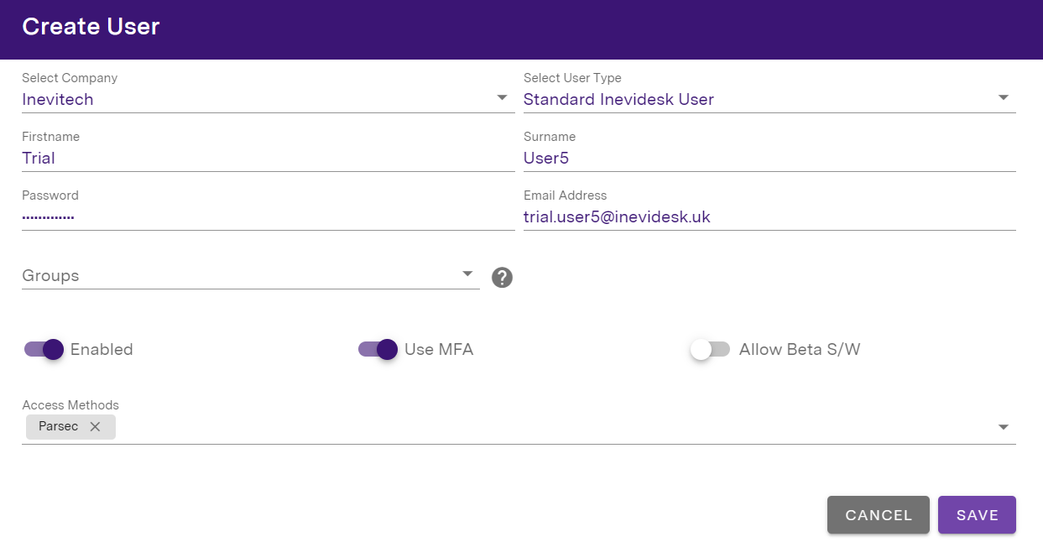Enable the Allow Beta S/W toggle
Image resolution: width=1043 pixels, height=542 pixels.
click(710, 349)
